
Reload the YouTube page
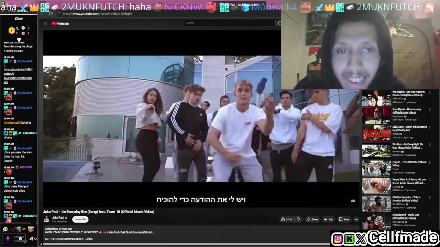tap(51, 14)
